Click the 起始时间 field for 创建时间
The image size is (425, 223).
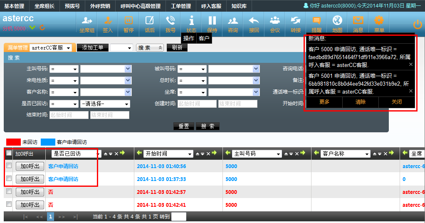tap(197, 104)
